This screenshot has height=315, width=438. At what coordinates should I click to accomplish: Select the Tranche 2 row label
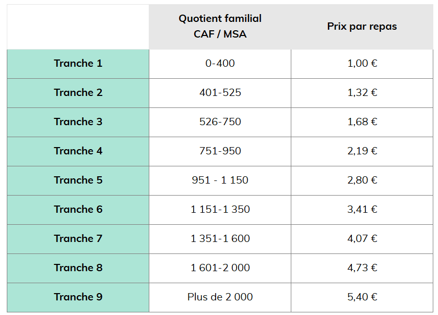click(78, 93)
